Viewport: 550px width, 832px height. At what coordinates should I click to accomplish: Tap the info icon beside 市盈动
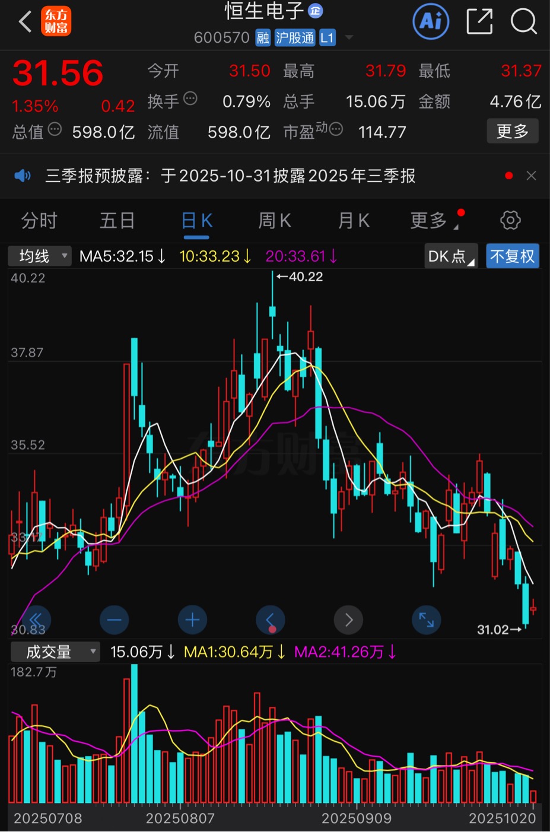pos(336,129)
